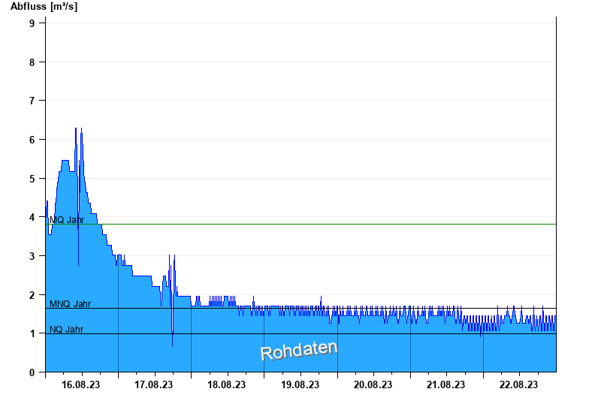Click the 22.08.23 date label
This screenshot has height=413, width=601.
point(518,384)
